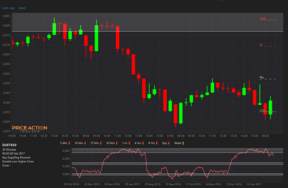Click the long red candle at 11:00
Viewport: 288px width, 188px height.
click(118, 39)
